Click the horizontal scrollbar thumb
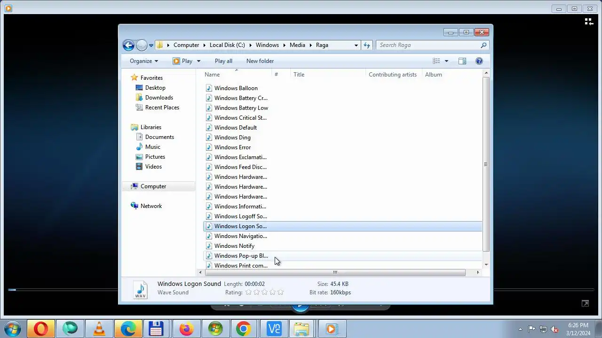The height and width of the screenshot is (338, 602). click(x=335, y=272)
